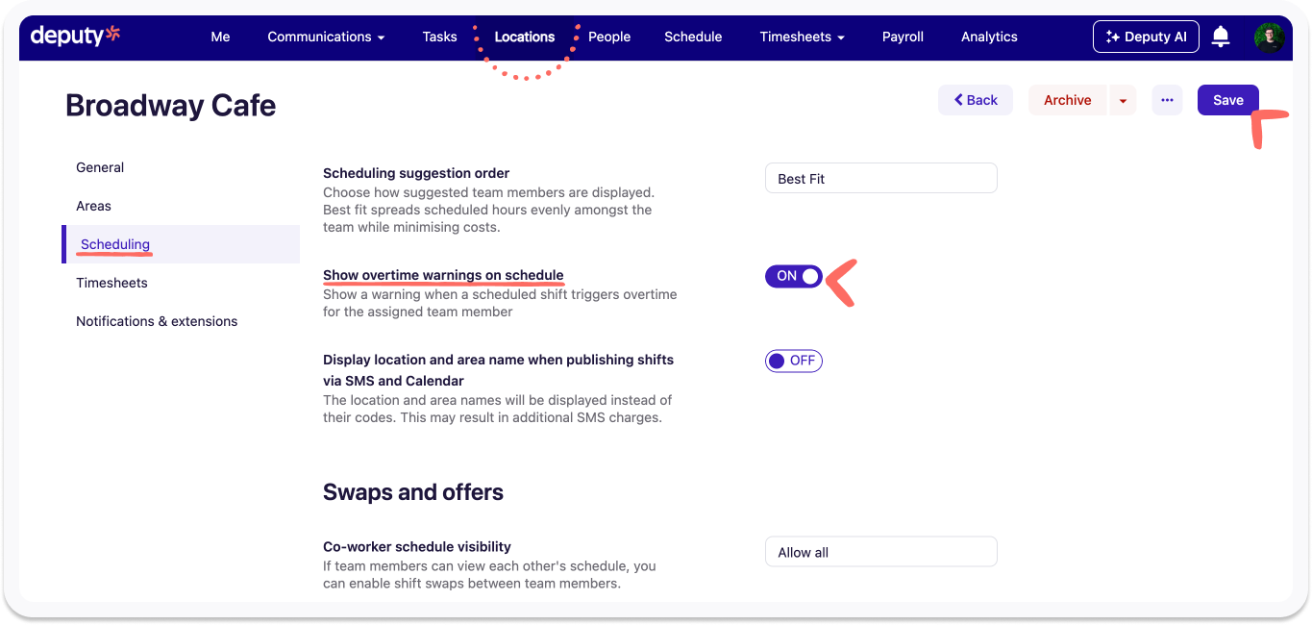The height and width of the screenshot is (625, 1312).
Task: Archive the Broadway Cafe location
Action: click(1067, 100)
